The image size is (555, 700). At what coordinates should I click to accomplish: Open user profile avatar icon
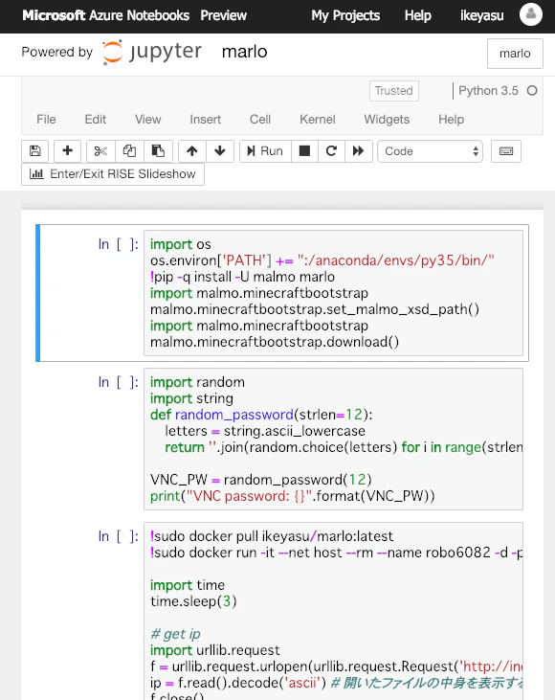pyautogui.click(x=531, y=14)
